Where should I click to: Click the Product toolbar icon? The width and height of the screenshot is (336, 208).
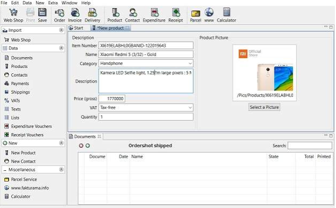[x=115, y=15]
